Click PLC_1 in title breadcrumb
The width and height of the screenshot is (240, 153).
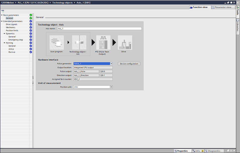coord(33,3)
